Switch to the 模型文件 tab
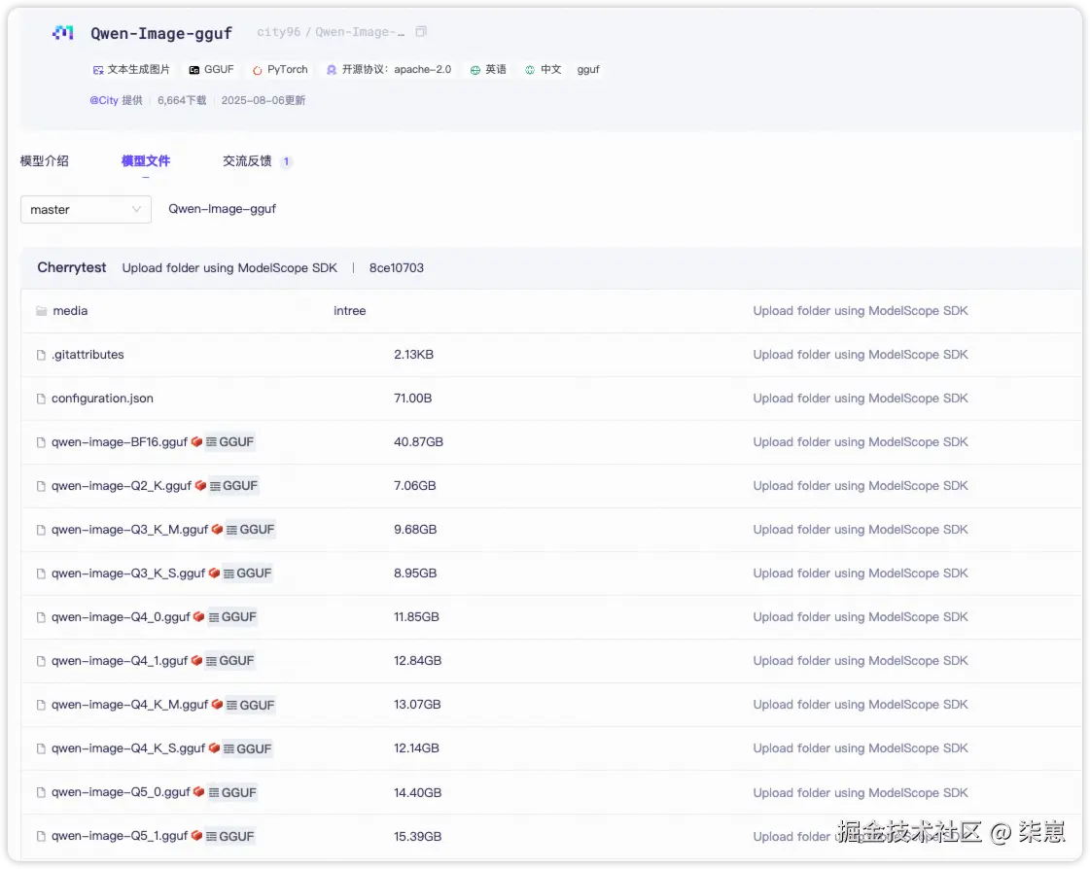 [x=145, y=161]
